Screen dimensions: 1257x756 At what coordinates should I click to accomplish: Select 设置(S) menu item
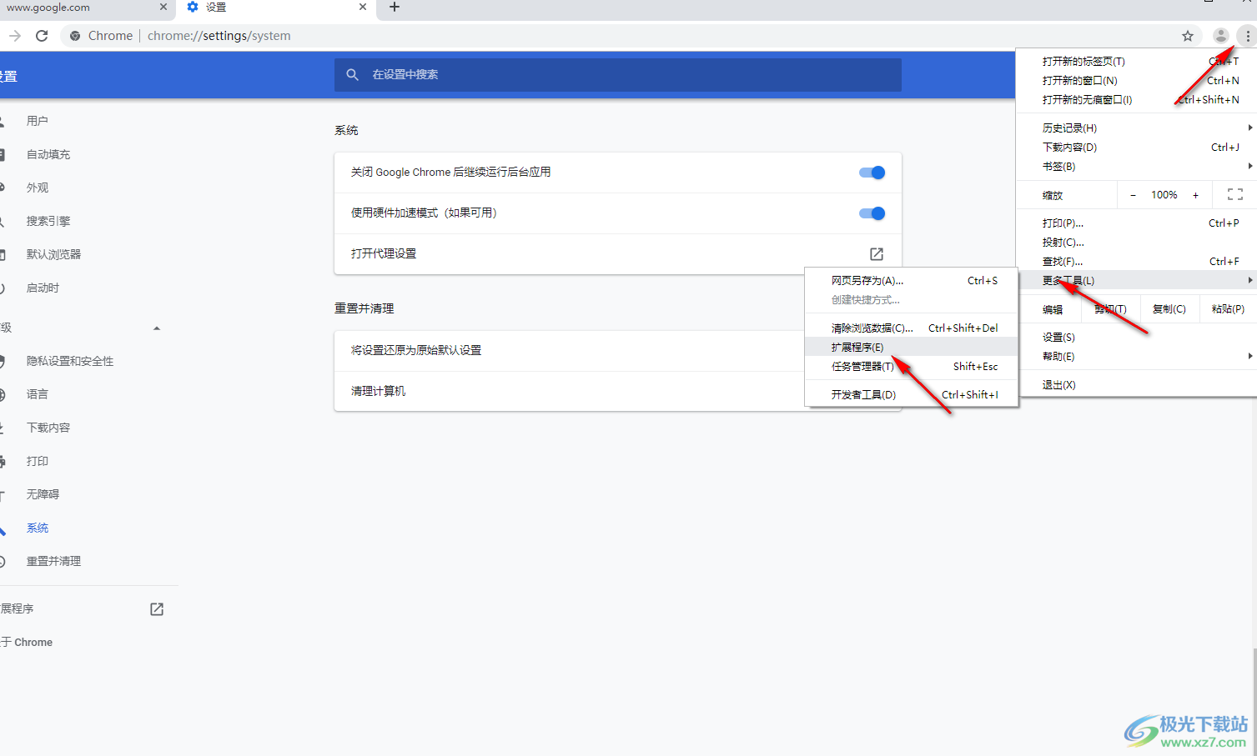[x=1136, y=337]
